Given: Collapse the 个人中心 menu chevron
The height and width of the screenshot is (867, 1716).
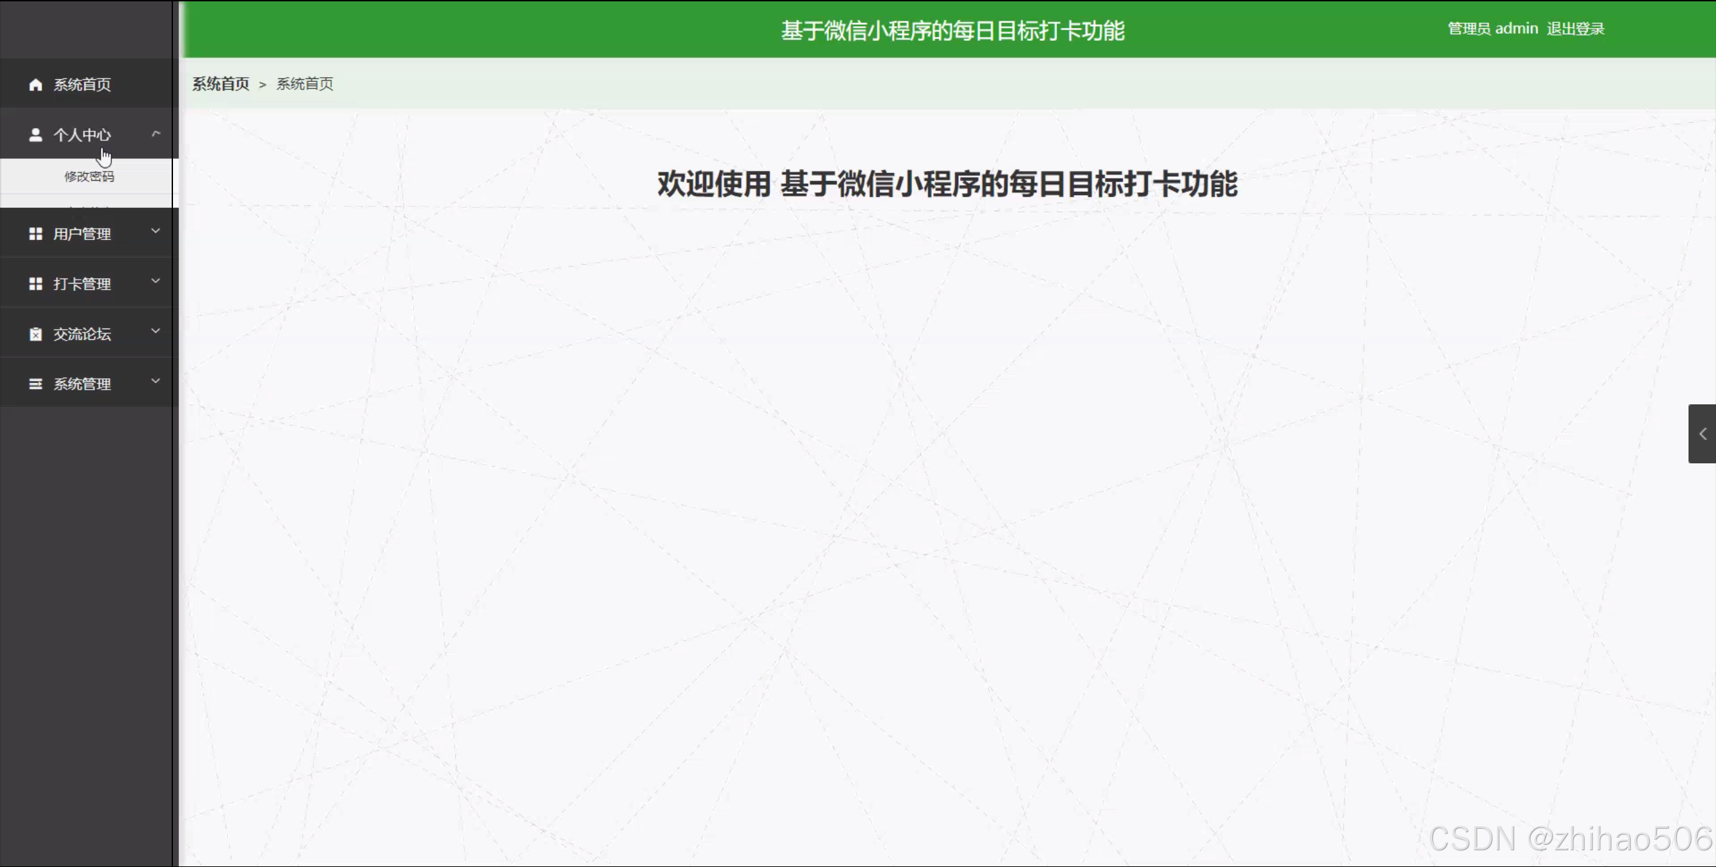Looking at the screenshot, I should (156, 133).
